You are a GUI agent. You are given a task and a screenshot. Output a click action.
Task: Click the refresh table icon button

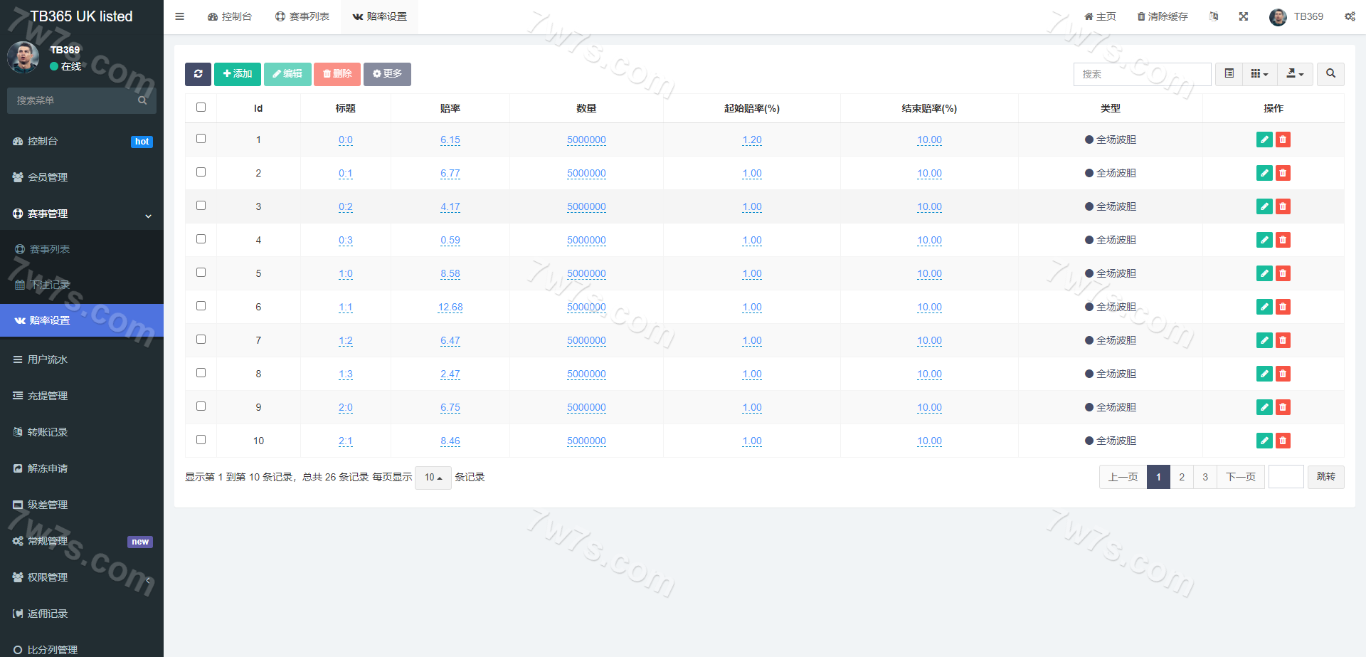click(x=198, y=74)
